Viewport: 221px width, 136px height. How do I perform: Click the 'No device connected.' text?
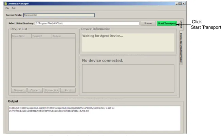(103, 61)
